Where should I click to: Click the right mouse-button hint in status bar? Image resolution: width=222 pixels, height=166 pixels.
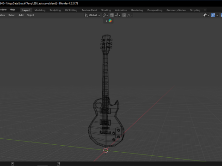(58, 164)
